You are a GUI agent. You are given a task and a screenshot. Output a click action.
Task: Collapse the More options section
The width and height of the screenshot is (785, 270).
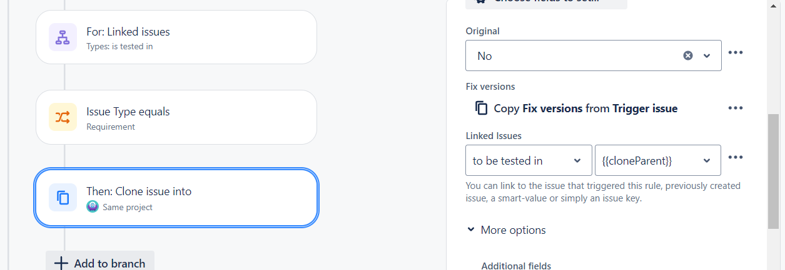(507, 230)
